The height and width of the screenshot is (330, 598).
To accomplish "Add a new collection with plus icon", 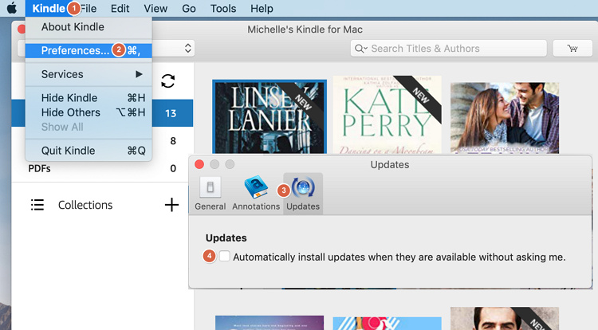I will coord(171,205).
